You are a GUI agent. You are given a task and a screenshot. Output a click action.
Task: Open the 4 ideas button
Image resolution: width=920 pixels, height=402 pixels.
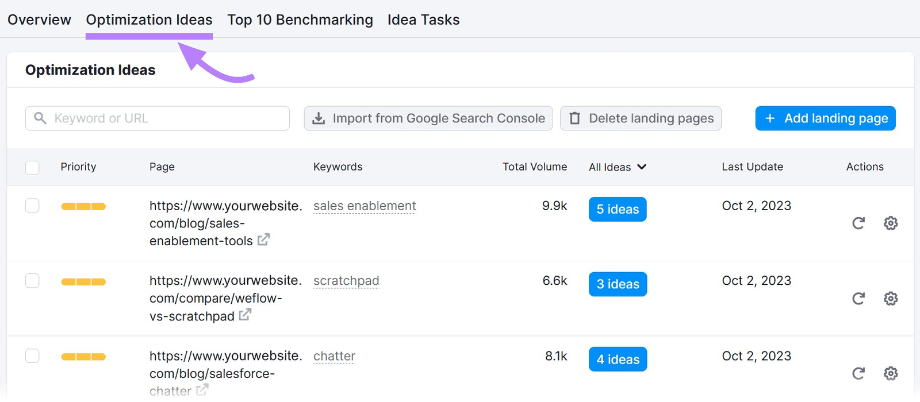[x=618, y=360]
